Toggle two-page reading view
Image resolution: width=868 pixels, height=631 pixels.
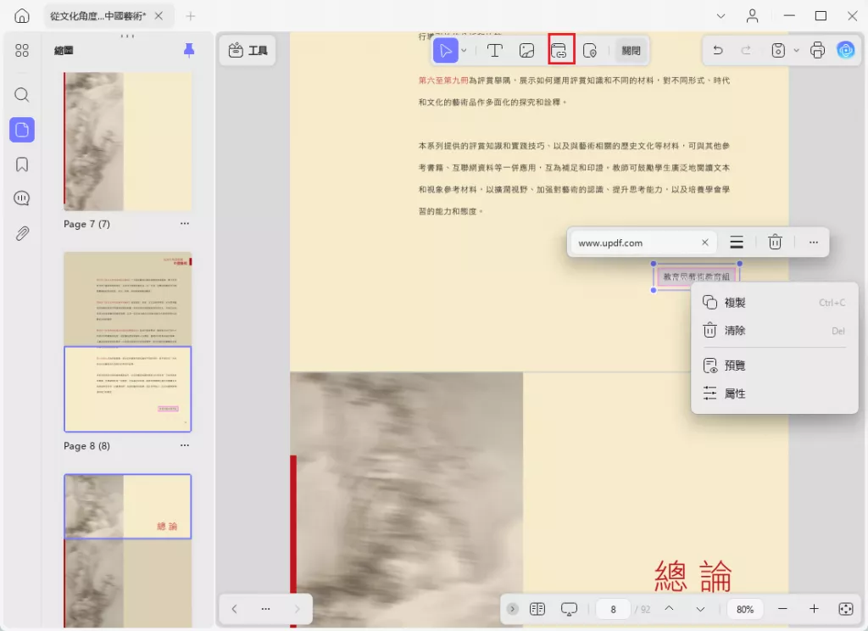pos(537,608)
